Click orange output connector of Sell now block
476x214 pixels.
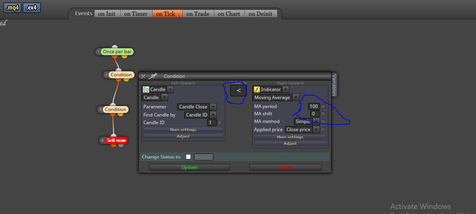114,145
